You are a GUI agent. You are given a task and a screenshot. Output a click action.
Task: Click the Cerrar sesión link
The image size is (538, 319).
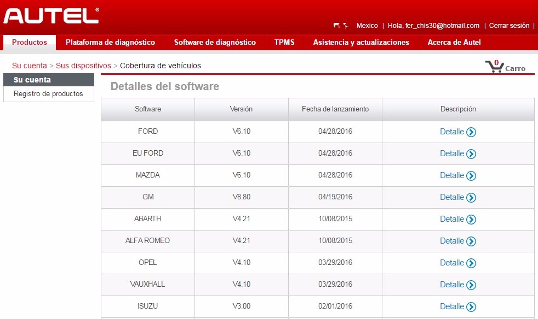point(509,26)
